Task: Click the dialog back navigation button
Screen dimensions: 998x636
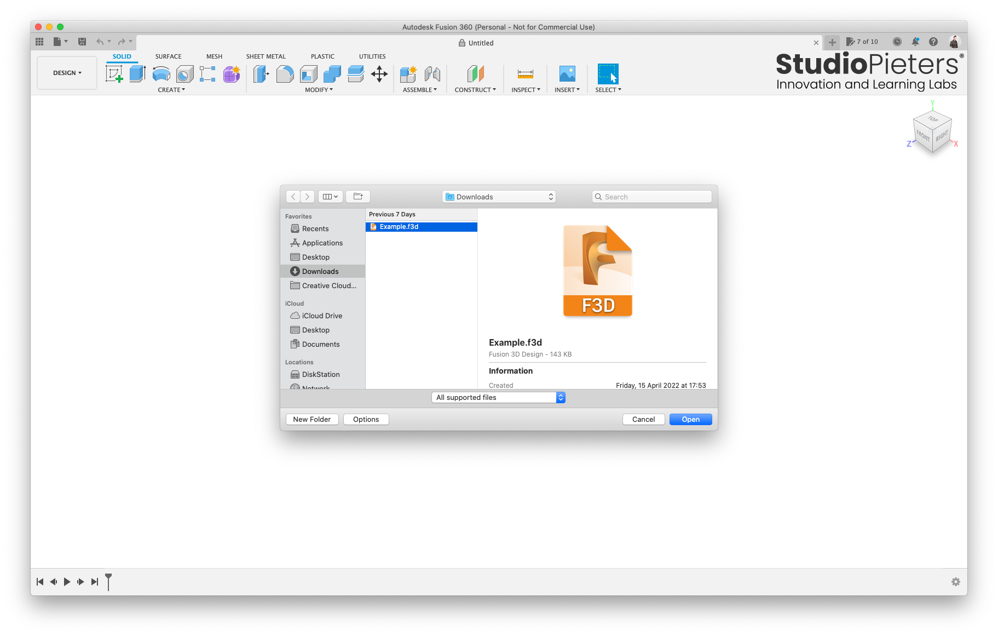Action: [x=293, y=197]
